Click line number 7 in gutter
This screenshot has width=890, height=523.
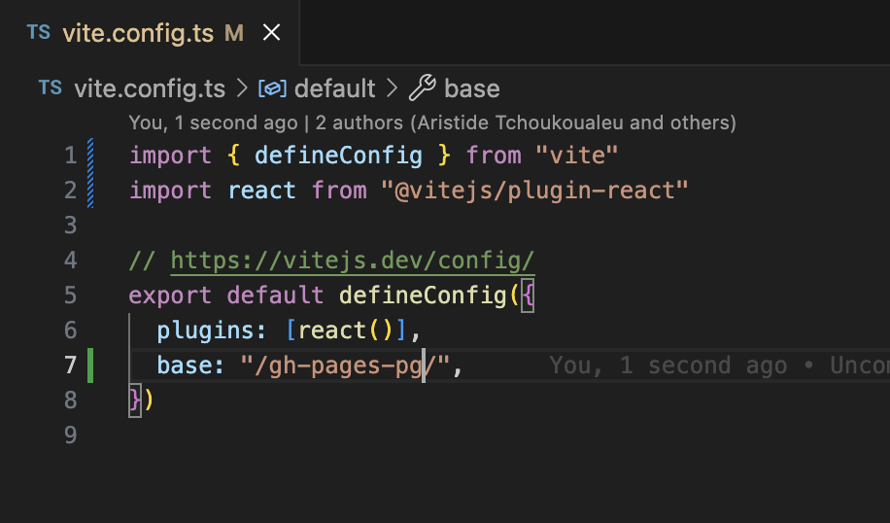coord(70,366)
